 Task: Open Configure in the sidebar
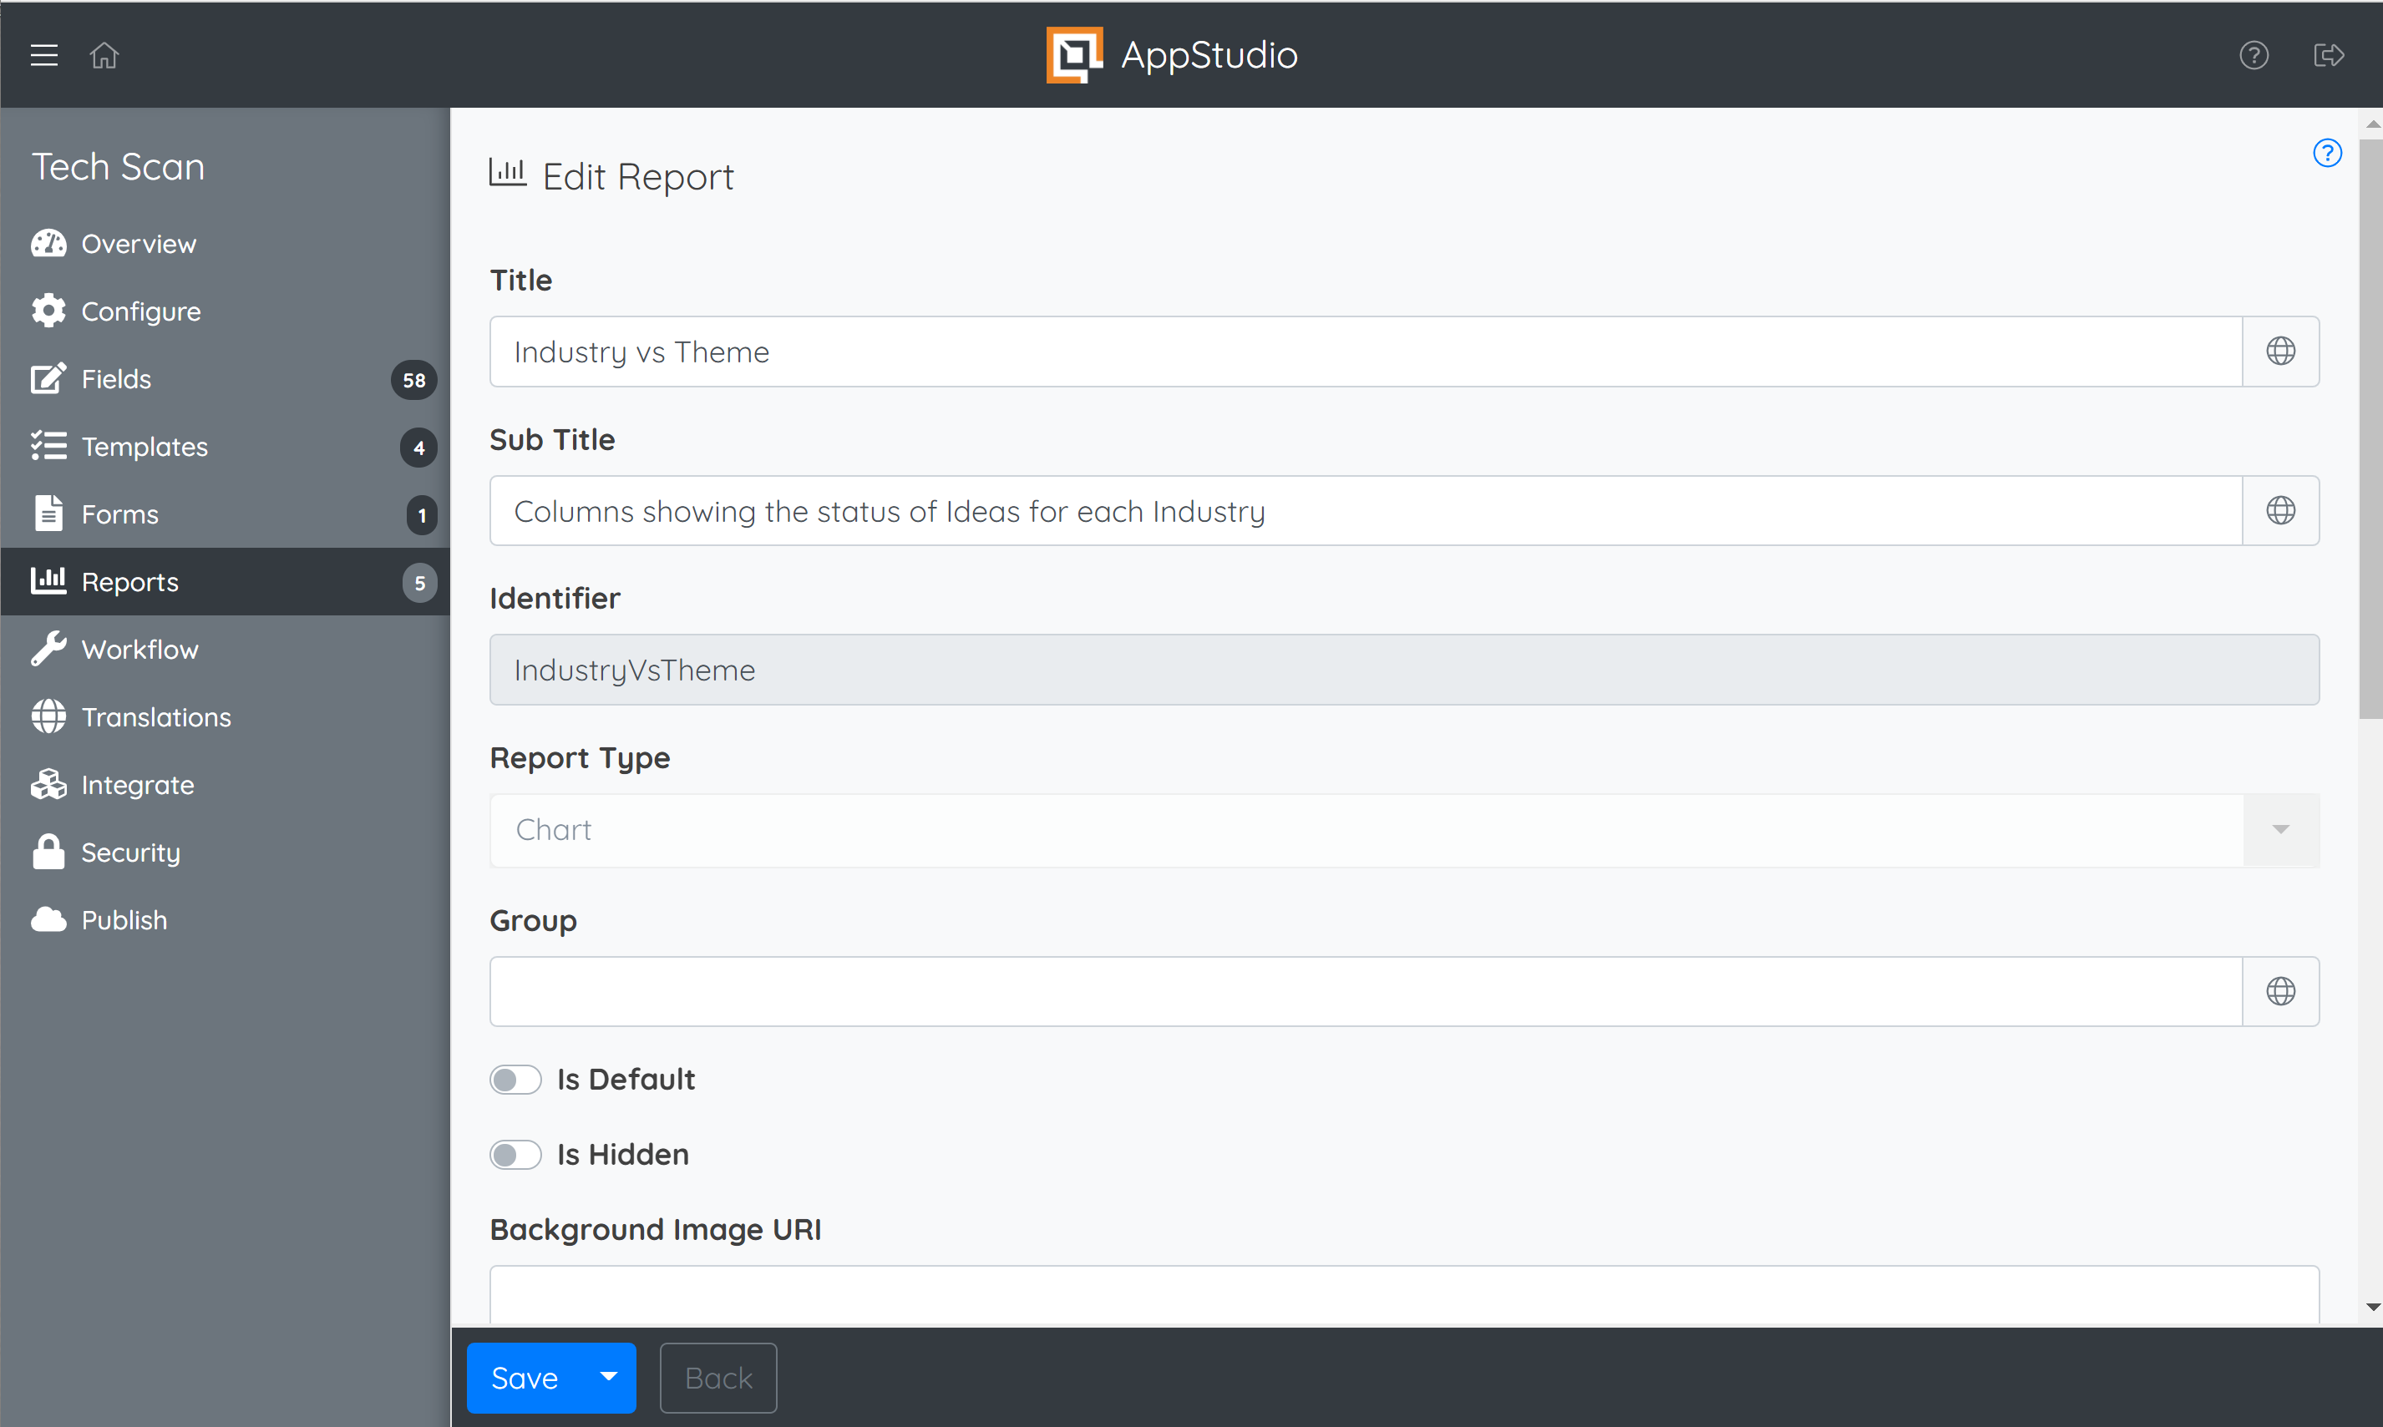225,311
